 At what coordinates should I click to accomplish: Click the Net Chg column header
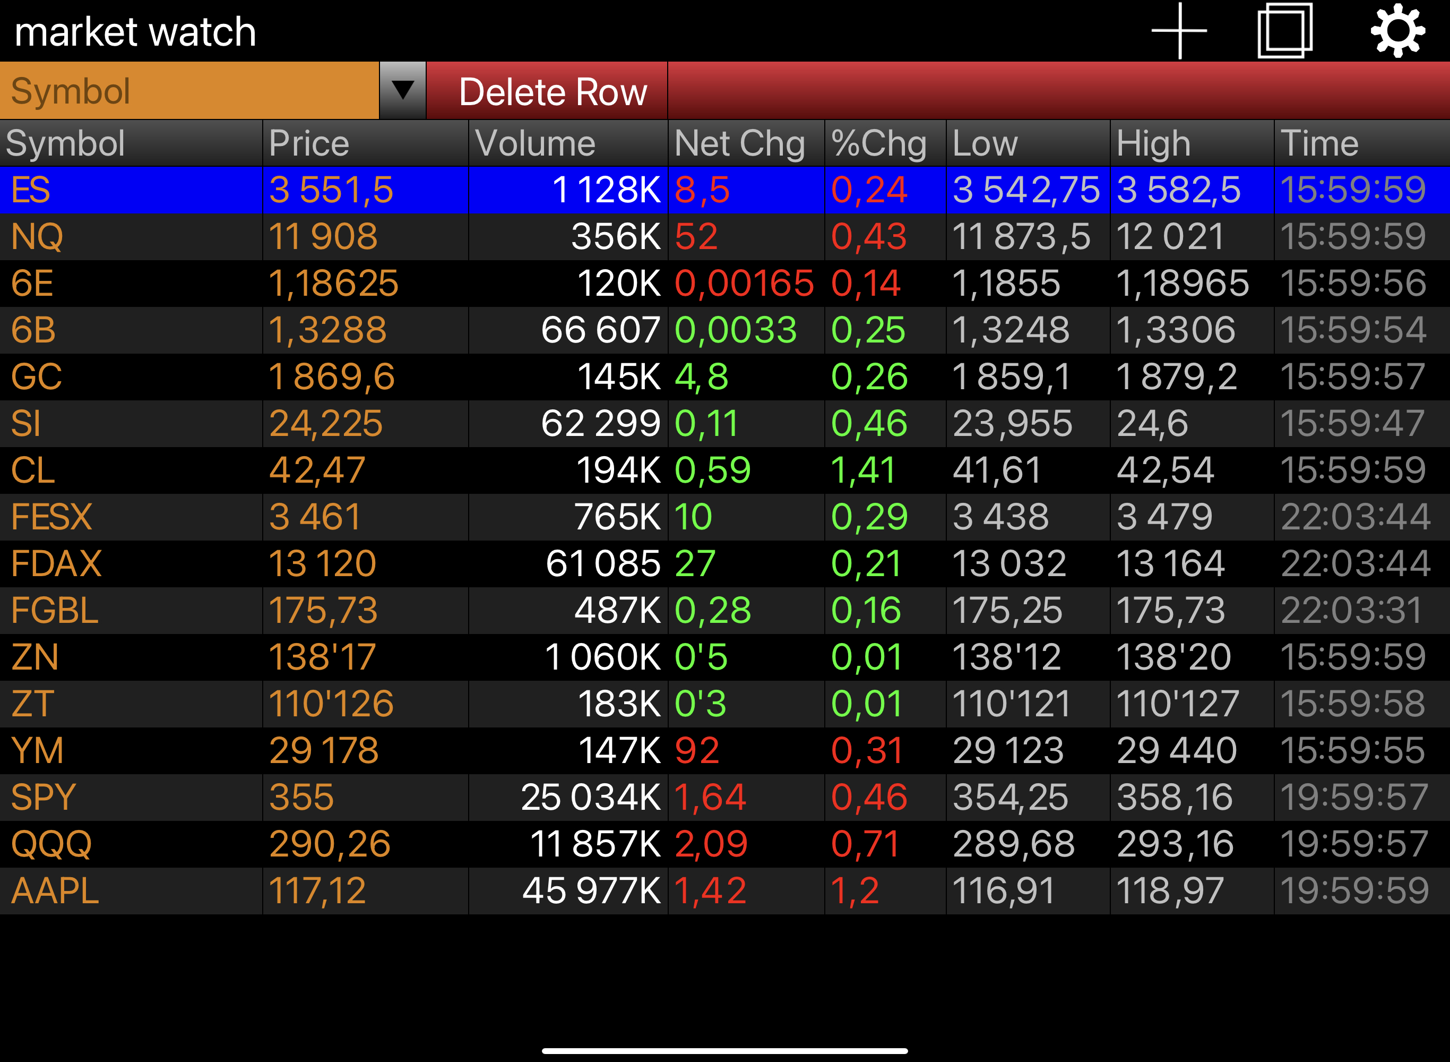(745, 143)
